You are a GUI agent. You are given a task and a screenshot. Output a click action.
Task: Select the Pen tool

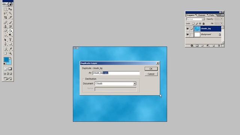click(x=5, y=44)
